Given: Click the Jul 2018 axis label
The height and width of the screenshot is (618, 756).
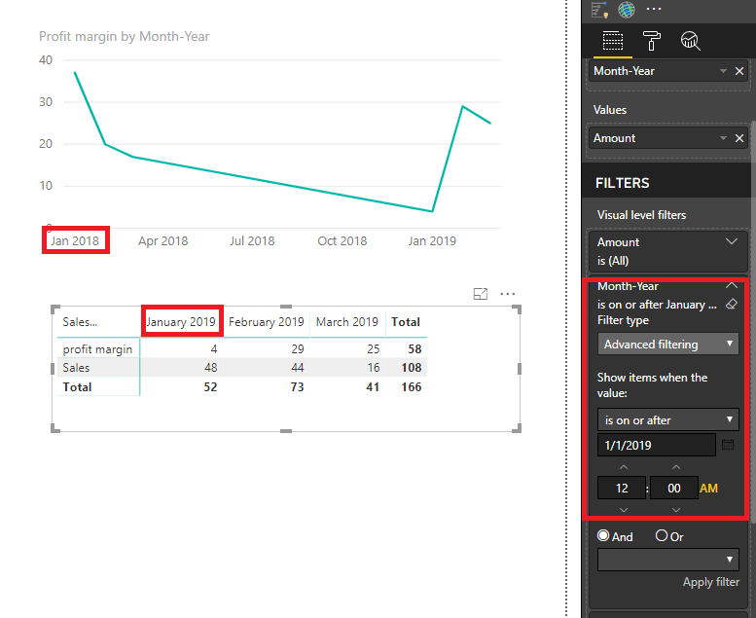Looking at the screenshot, I should [x=252, y=240].
